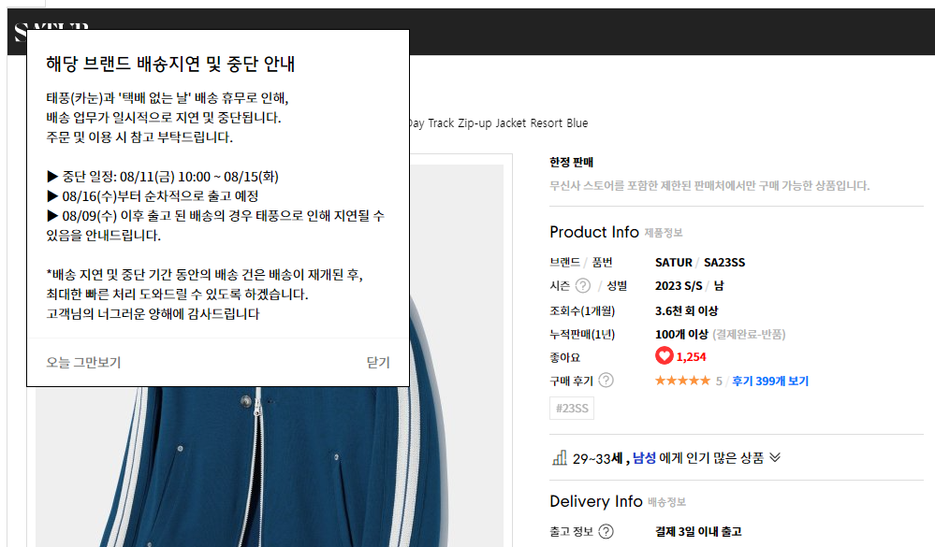Click the blue track jacket product image

coord(270,465)
